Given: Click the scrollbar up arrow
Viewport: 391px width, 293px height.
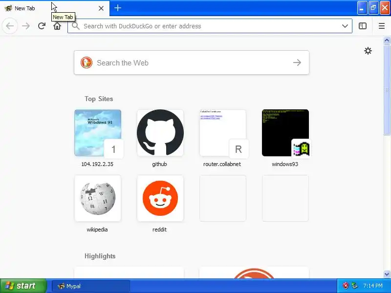Looking at the screenshot, I should click(387, 40).
